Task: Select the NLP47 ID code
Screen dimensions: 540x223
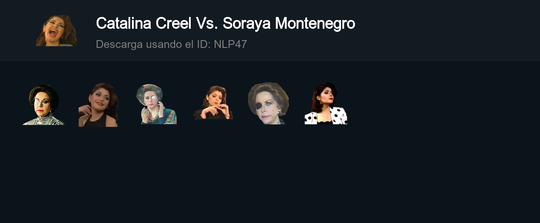Action: 230,44
